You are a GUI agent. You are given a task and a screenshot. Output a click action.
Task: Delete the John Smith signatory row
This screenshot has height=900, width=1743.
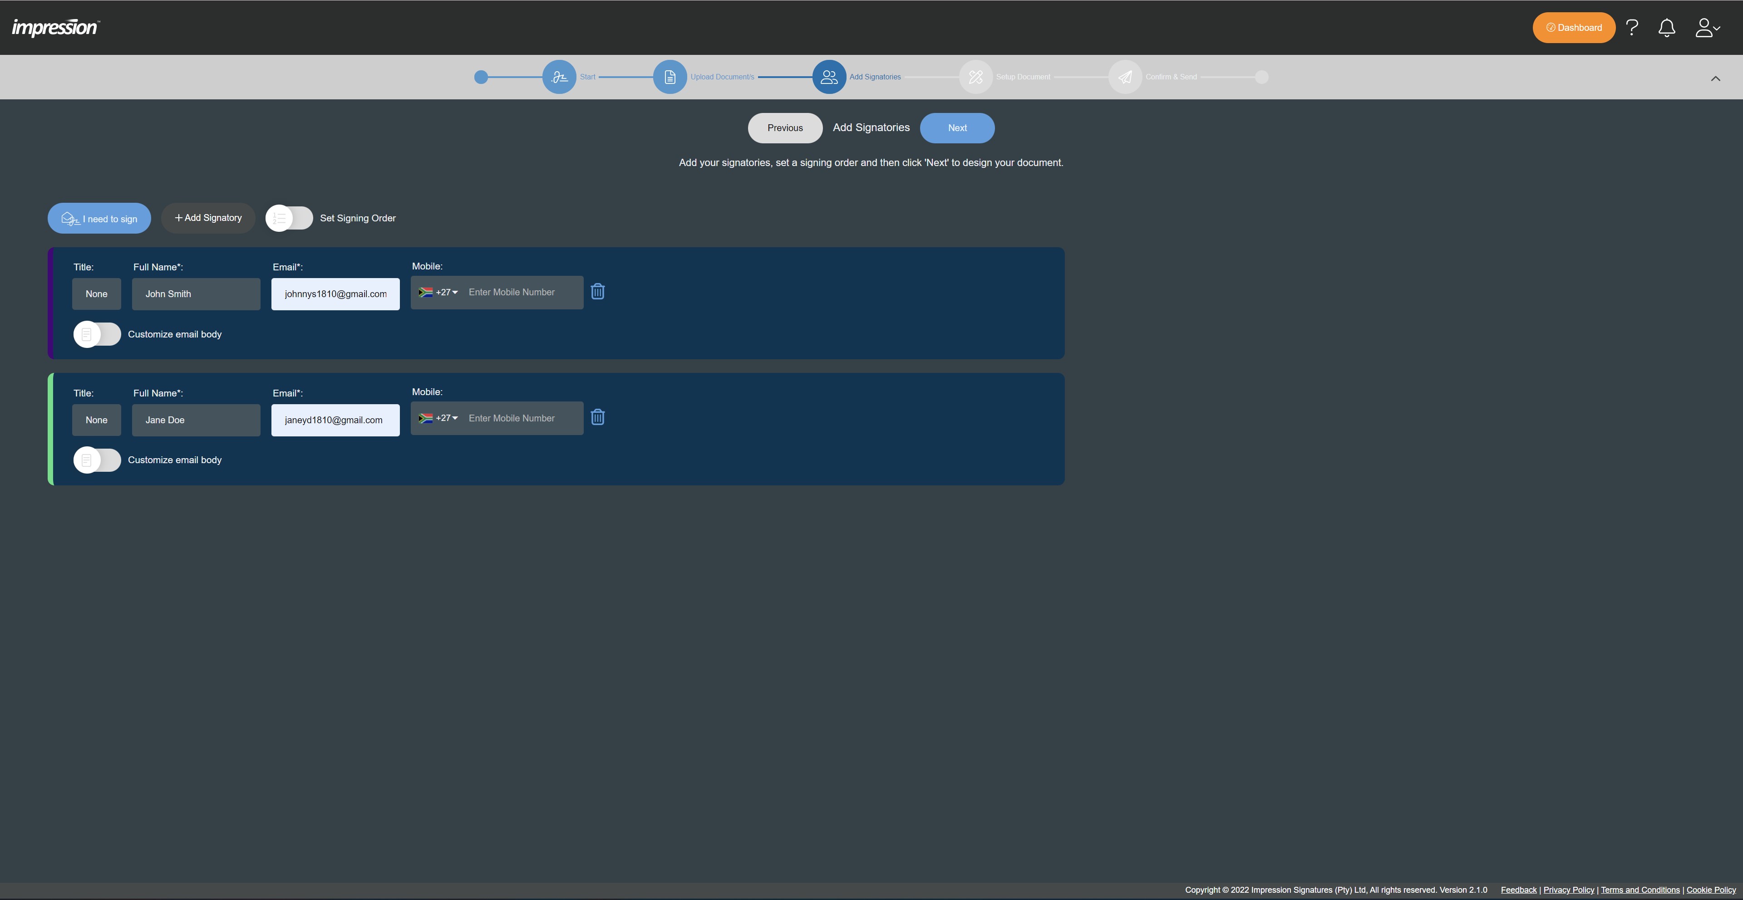click(x=597, y=291)
